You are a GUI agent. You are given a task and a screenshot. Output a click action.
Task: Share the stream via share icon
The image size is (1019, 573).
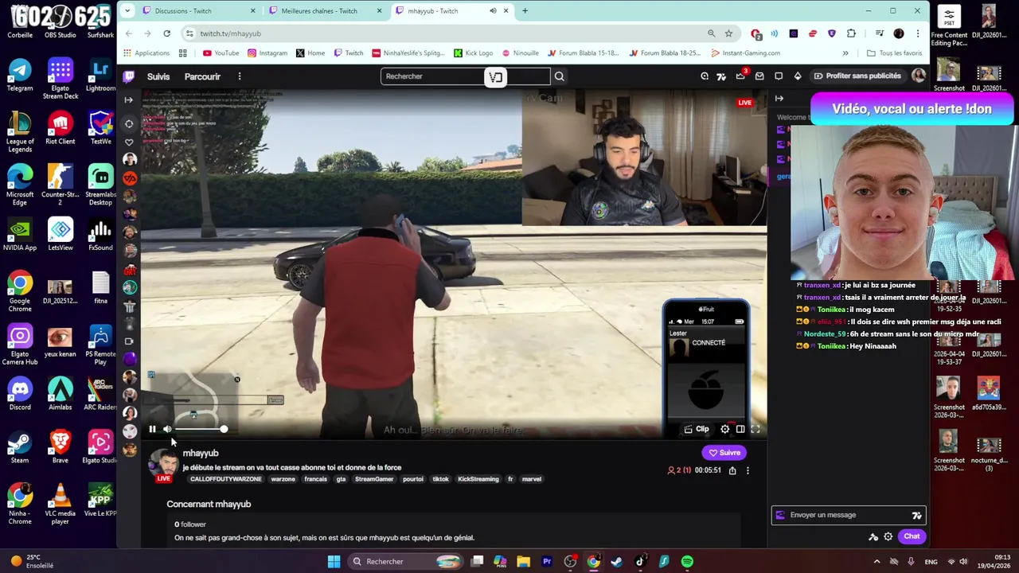coord(732,470)
